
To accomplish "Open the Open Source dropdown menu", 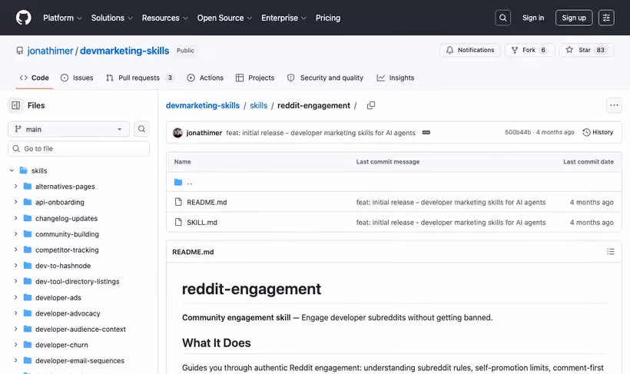I will click(x=224, y=18).
